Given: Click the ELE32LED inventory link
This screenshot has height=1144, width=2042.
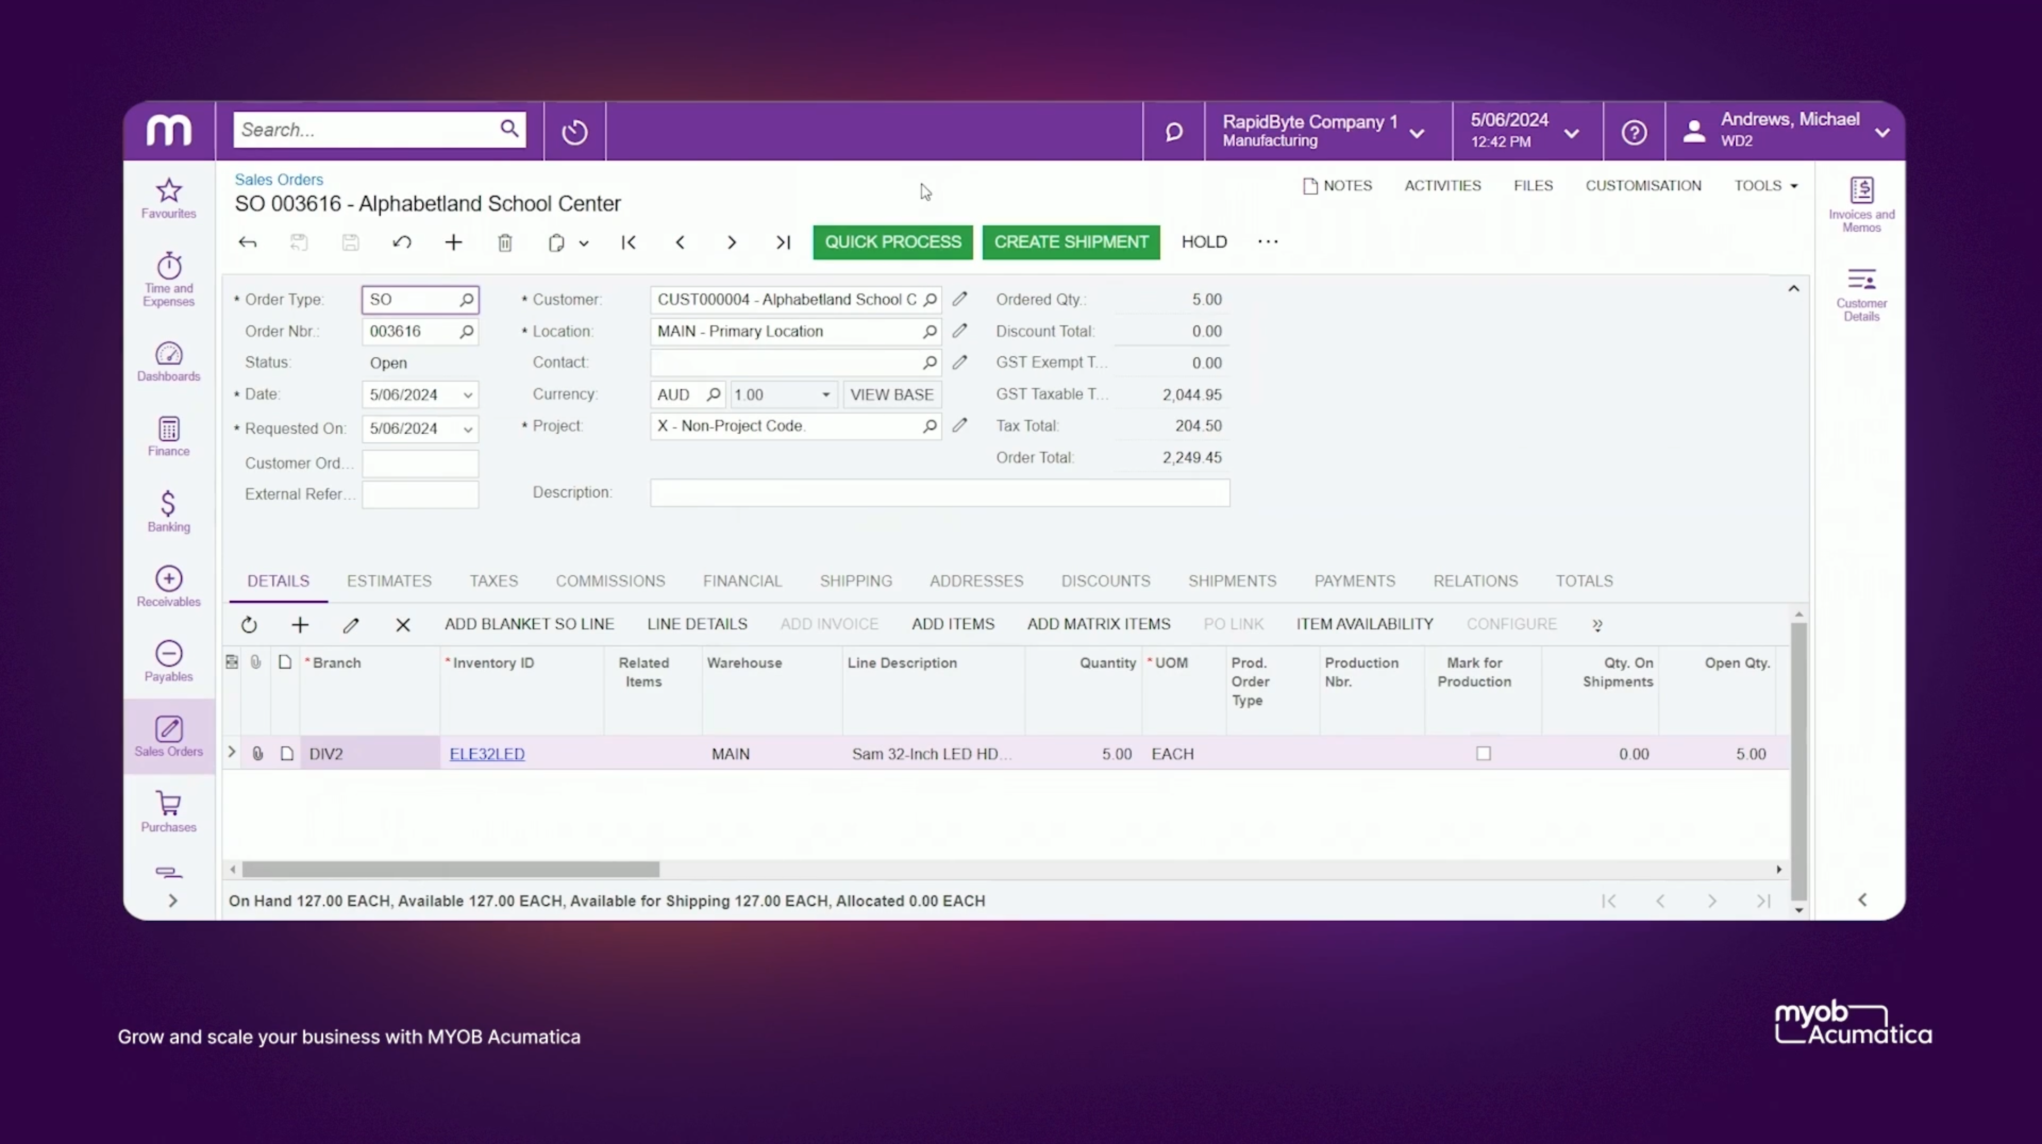Looking at the screenshot, I should point(487,753).
